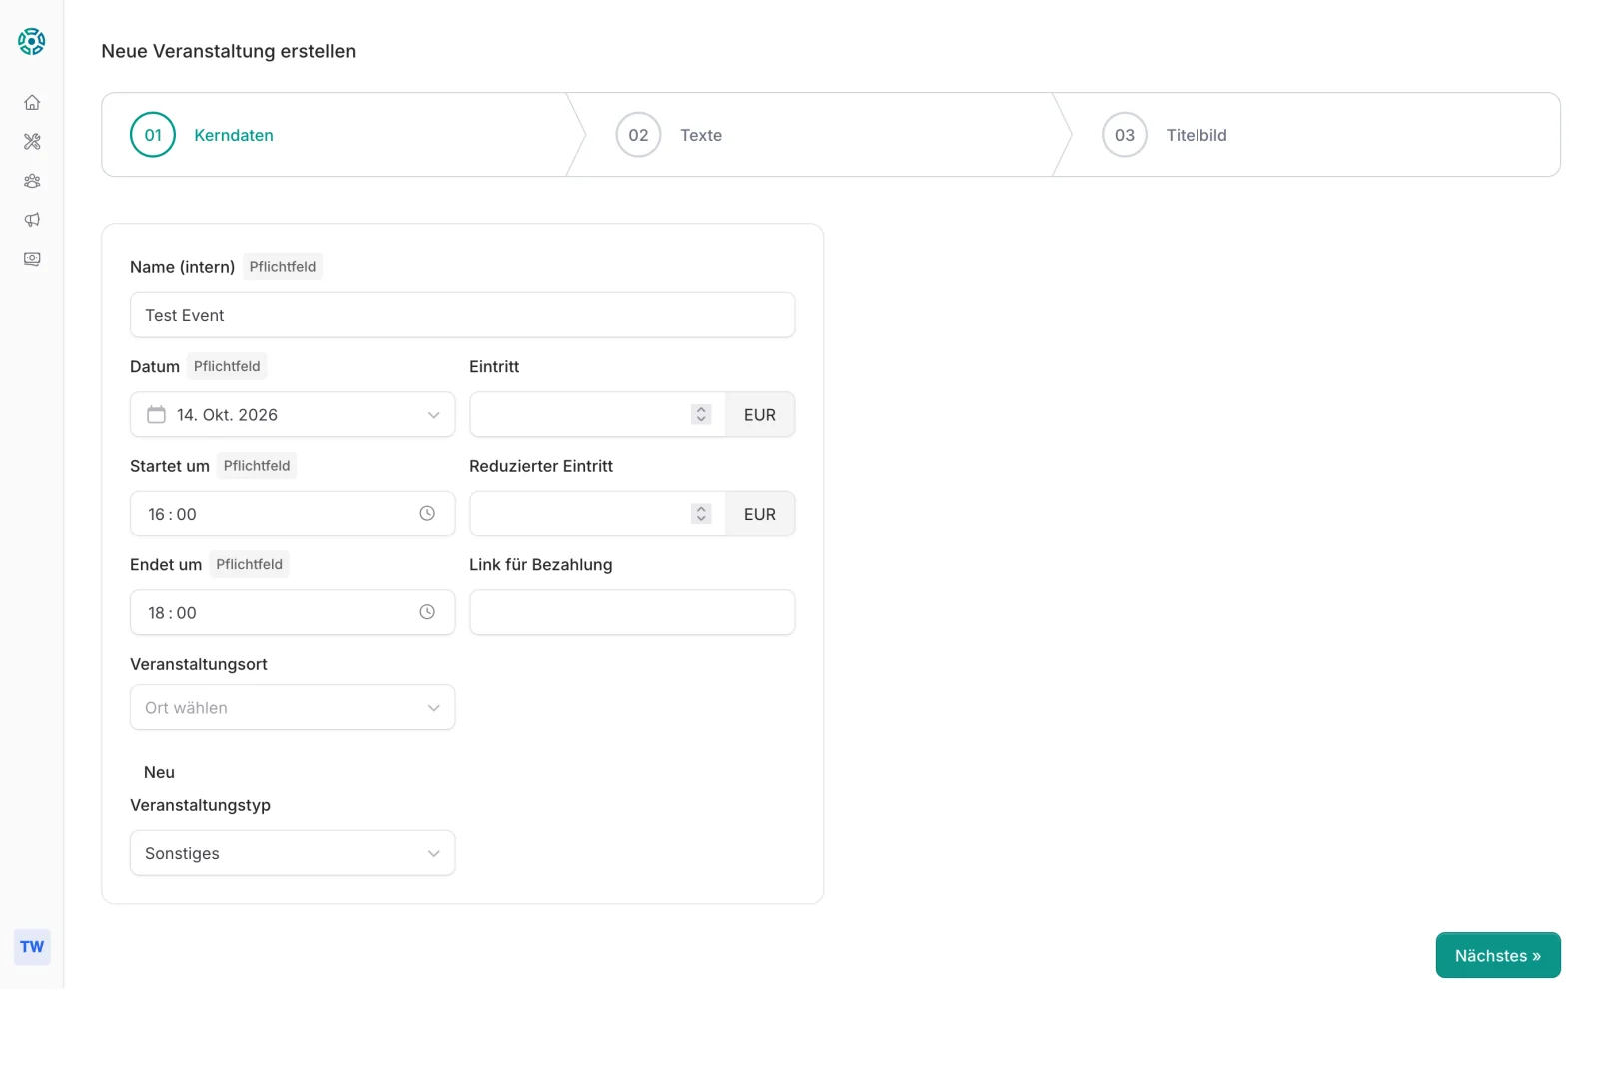This screenshot has height=1069, width=1598.
Task: Click the Pflichtfeld badge next to Name (intern)
Action: [283, 267]
